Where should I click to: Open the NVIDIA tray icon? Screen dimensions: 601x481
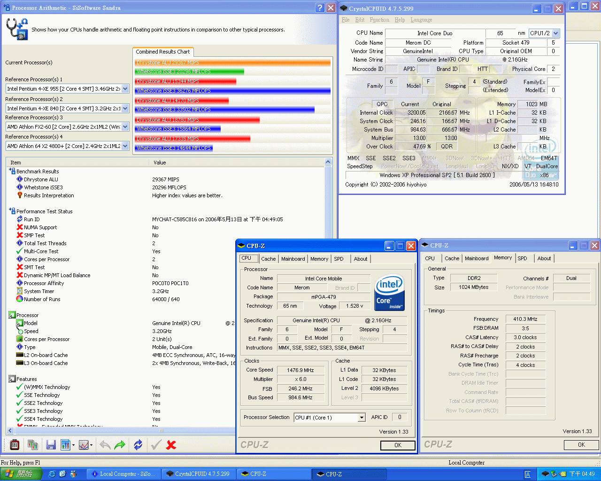click(562, 474)
